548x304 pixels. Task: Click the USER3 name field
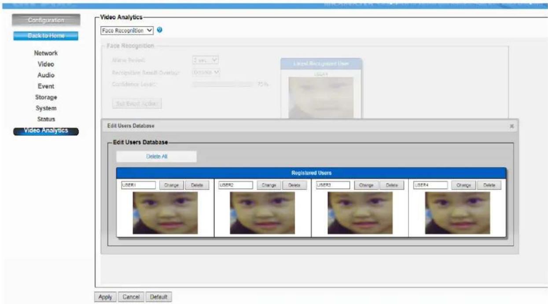333,185
